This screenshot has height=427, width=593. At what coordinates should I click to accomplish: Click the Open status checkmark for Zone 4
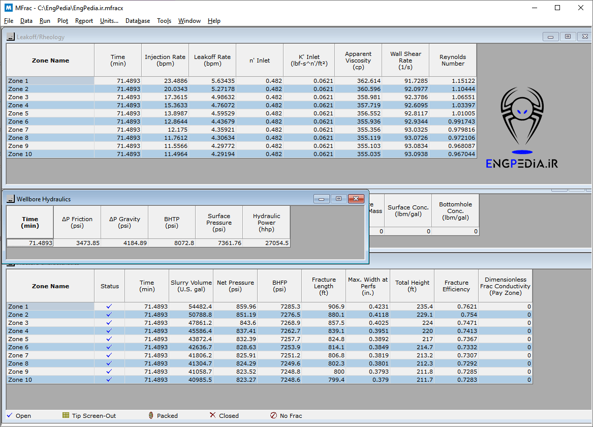click(109, 330)
